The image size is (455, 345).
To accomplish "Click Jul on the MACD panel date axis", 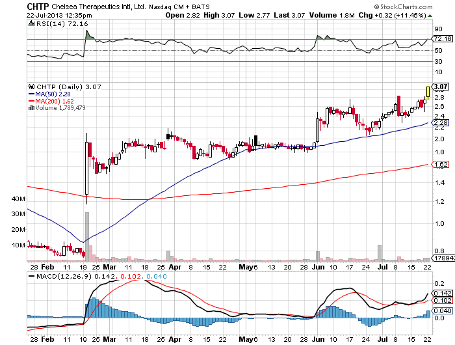I will pyautogui.click(x=383, y=339).
